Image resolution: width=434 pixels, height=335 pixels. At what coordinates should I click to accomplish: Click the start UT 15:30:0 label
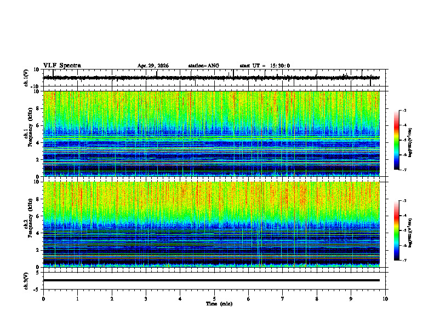point(265,66)
